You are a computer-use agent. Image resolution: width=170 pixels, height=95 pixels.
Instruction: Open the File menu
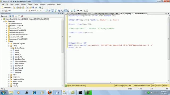click(x=3, y=4)
